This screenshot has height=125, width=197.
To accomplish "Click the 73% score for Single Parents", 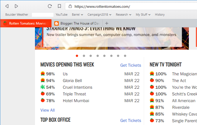I will pyautogui.click(x=160, y=121).
